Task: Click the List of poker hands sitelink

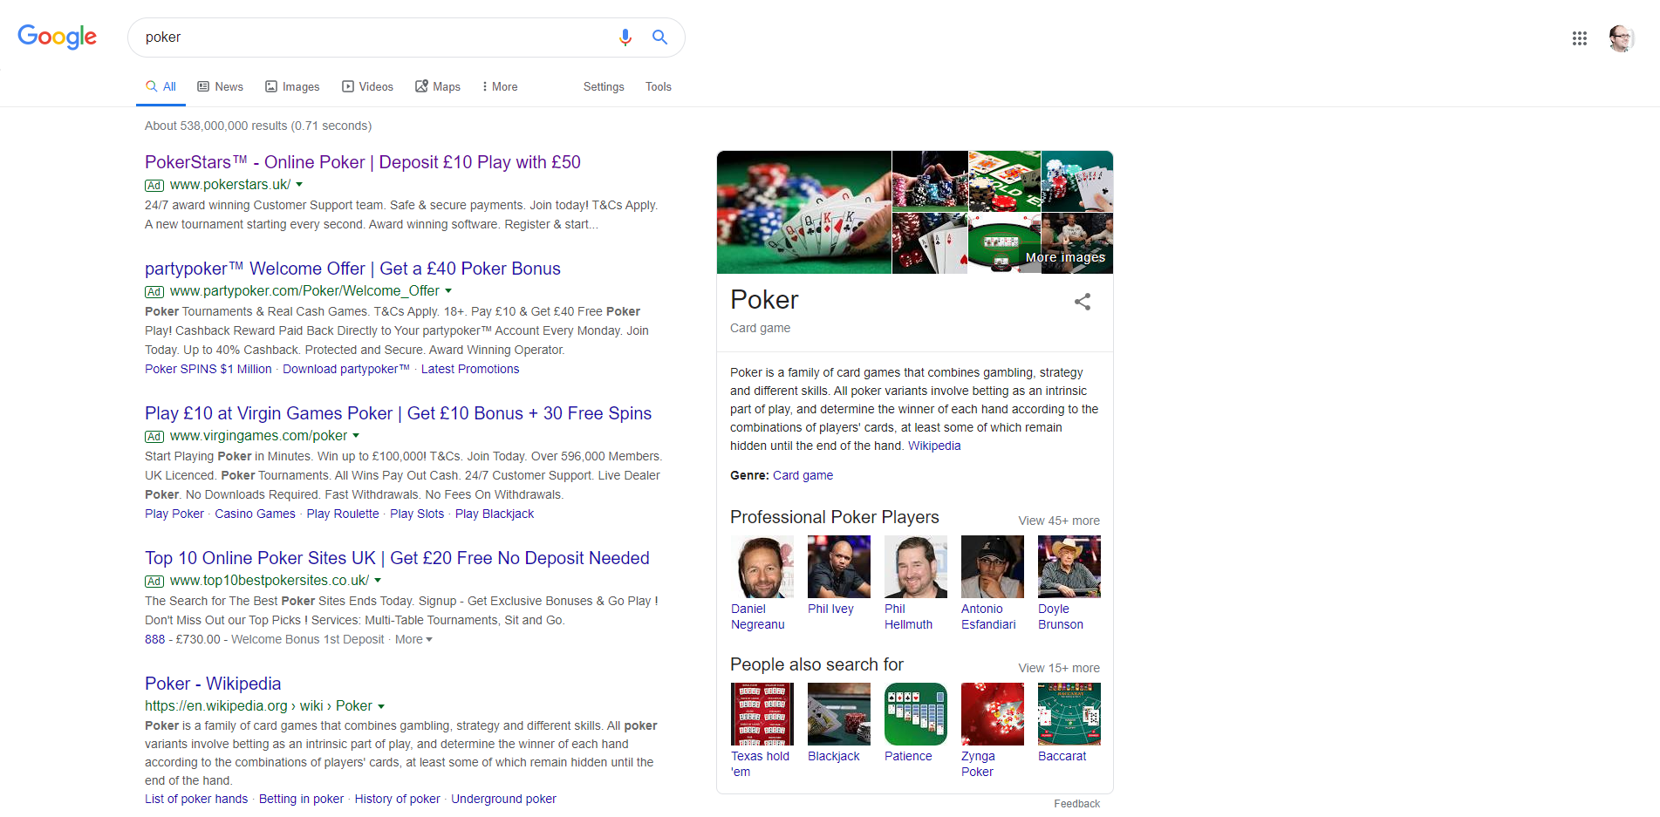Action: [195, 799]
